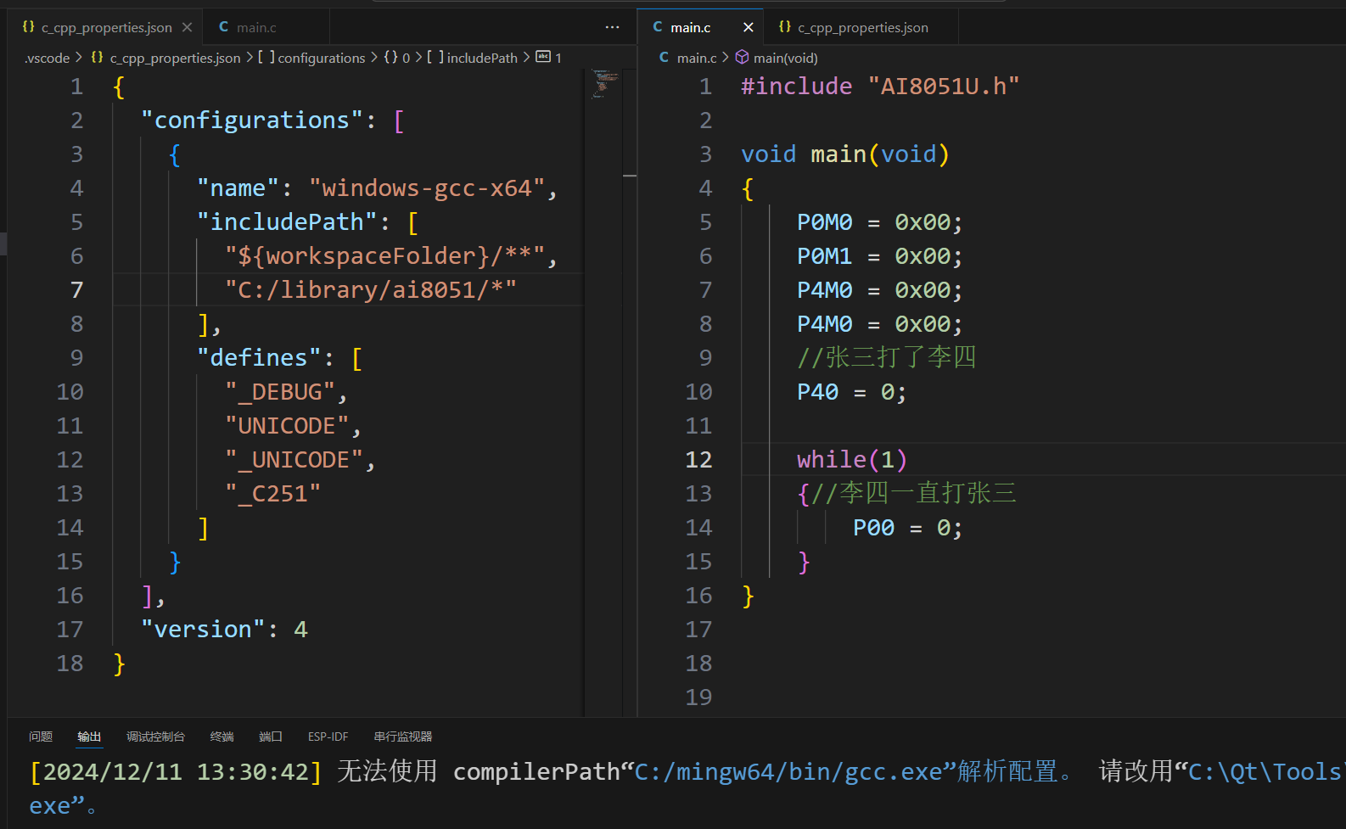Viewport: 1346px width, 829px height.
Task: Open the 串行监视器 serial monitor tab
Action: point(403,737)
